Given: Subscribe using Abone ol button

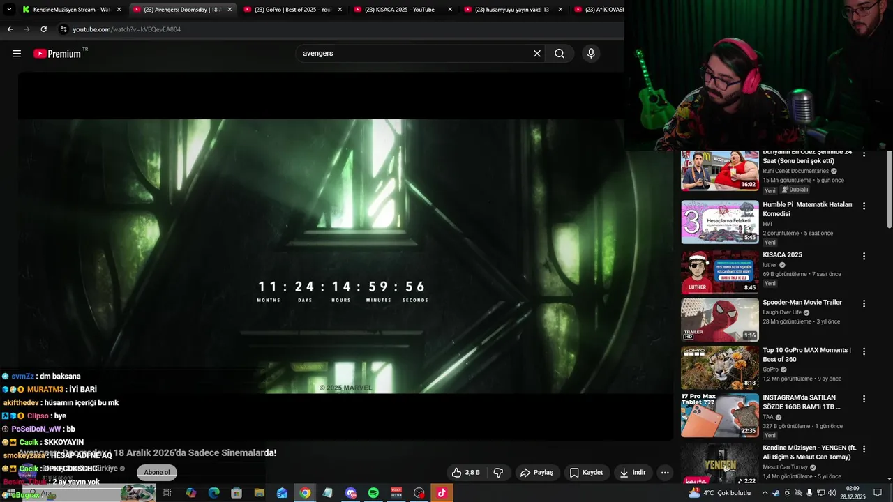Looking at the screenshot, I should [x=157, y=473].
